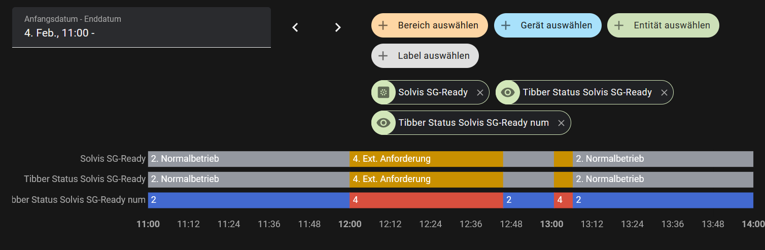Go to previous time range arrow

(295, 27)
